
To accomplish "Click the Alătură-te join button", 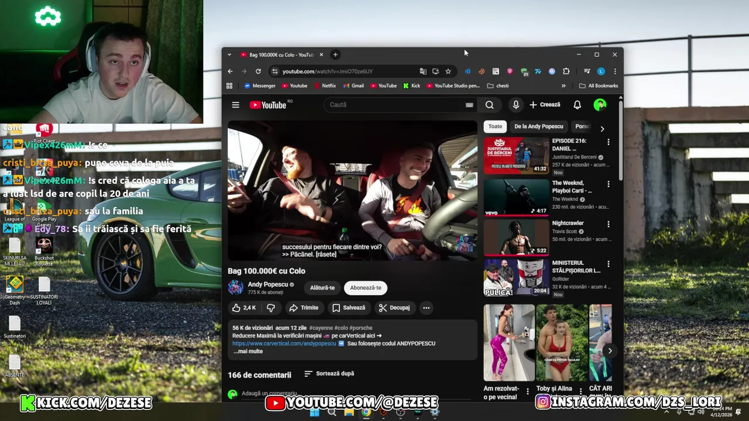I will click(x=322, y=288).
